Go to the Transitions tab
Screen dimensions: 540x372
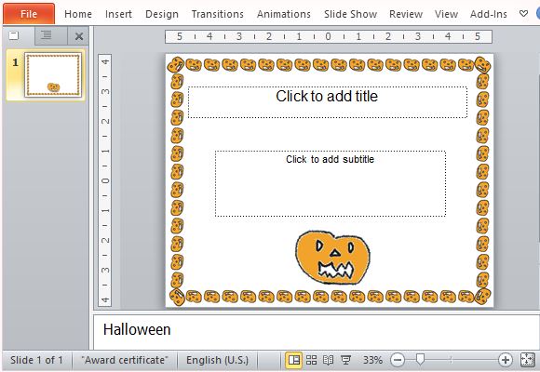point(217,14)
